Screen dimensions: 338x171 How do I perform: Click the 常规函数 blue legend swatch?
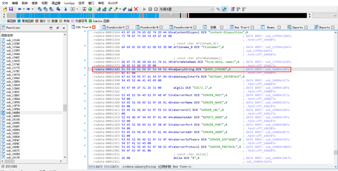point(19,21)
